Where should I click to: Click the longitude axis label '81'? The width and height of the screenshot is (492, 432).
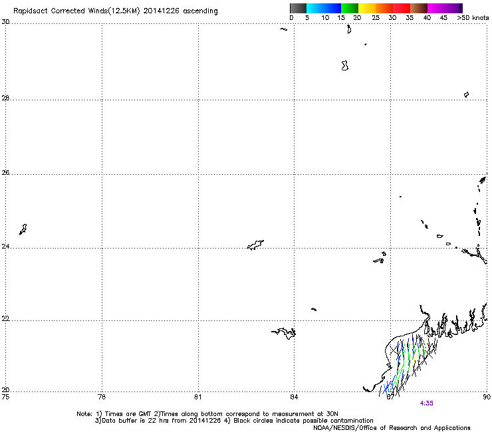coord(197,397)
